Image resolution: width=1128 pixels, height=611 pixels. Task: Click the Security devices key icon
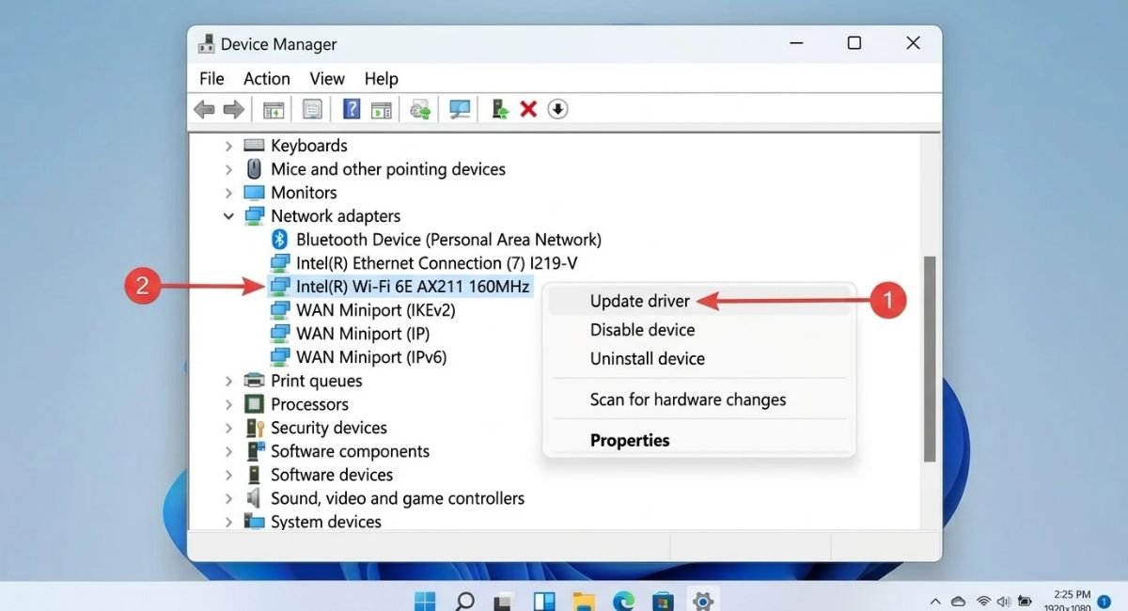click(254, 428)
